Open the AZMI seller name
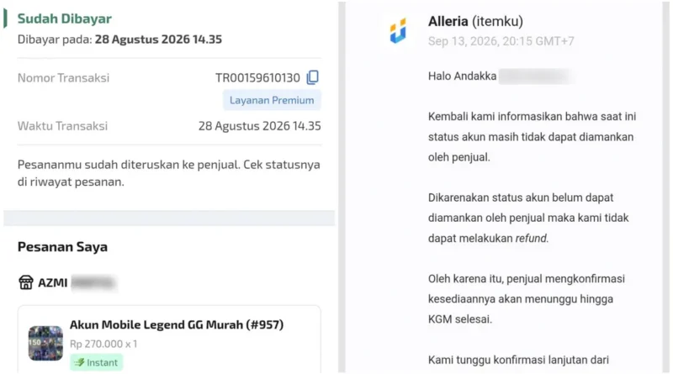The height and width of the screenshot is (374, 673). [53, 283]
